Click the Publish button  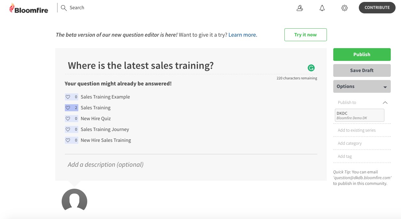coord(362,55)
